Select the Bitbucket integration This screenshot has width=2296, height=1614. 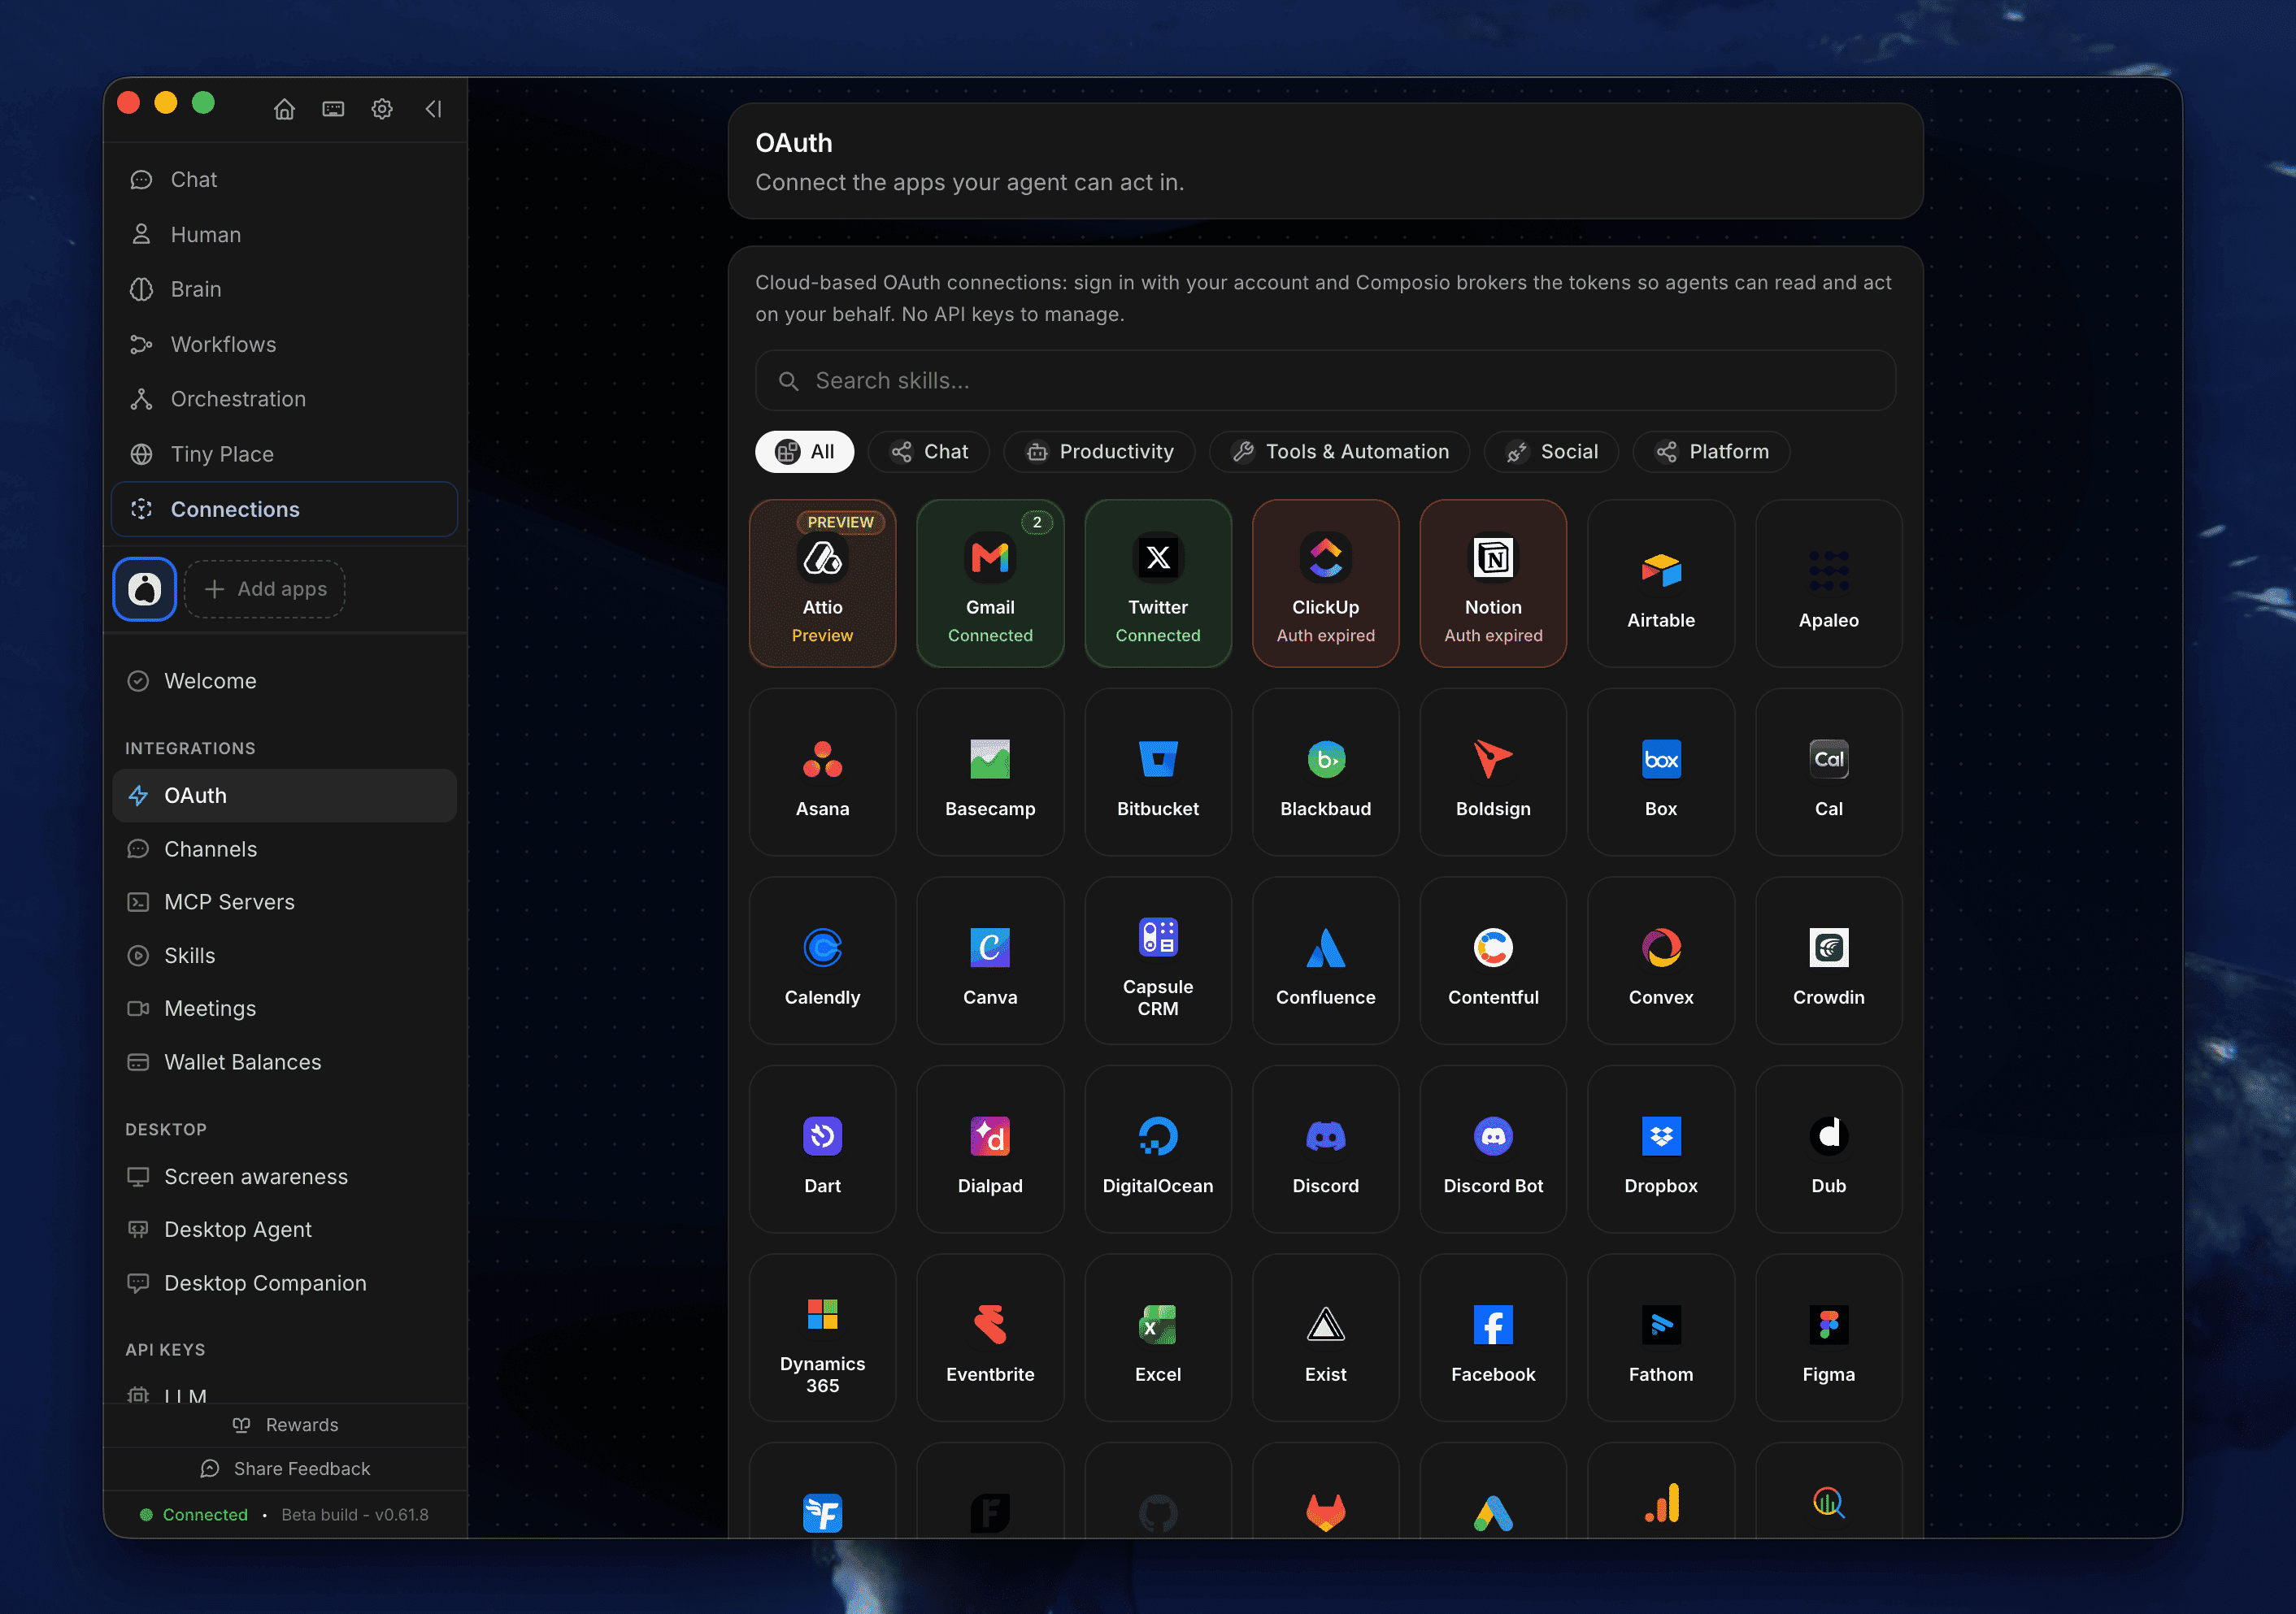1158,771
